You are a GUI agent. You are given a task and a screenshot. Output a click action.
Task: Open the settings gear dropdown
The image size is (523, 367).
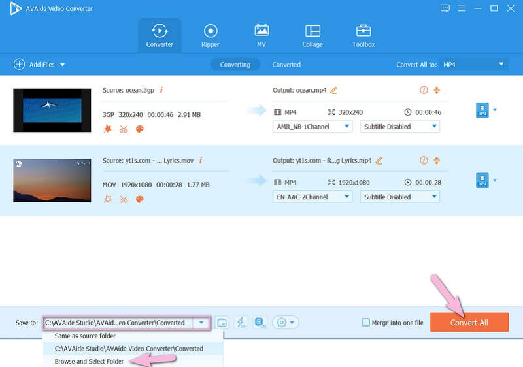pyautogui.click(x=286, y=322)
